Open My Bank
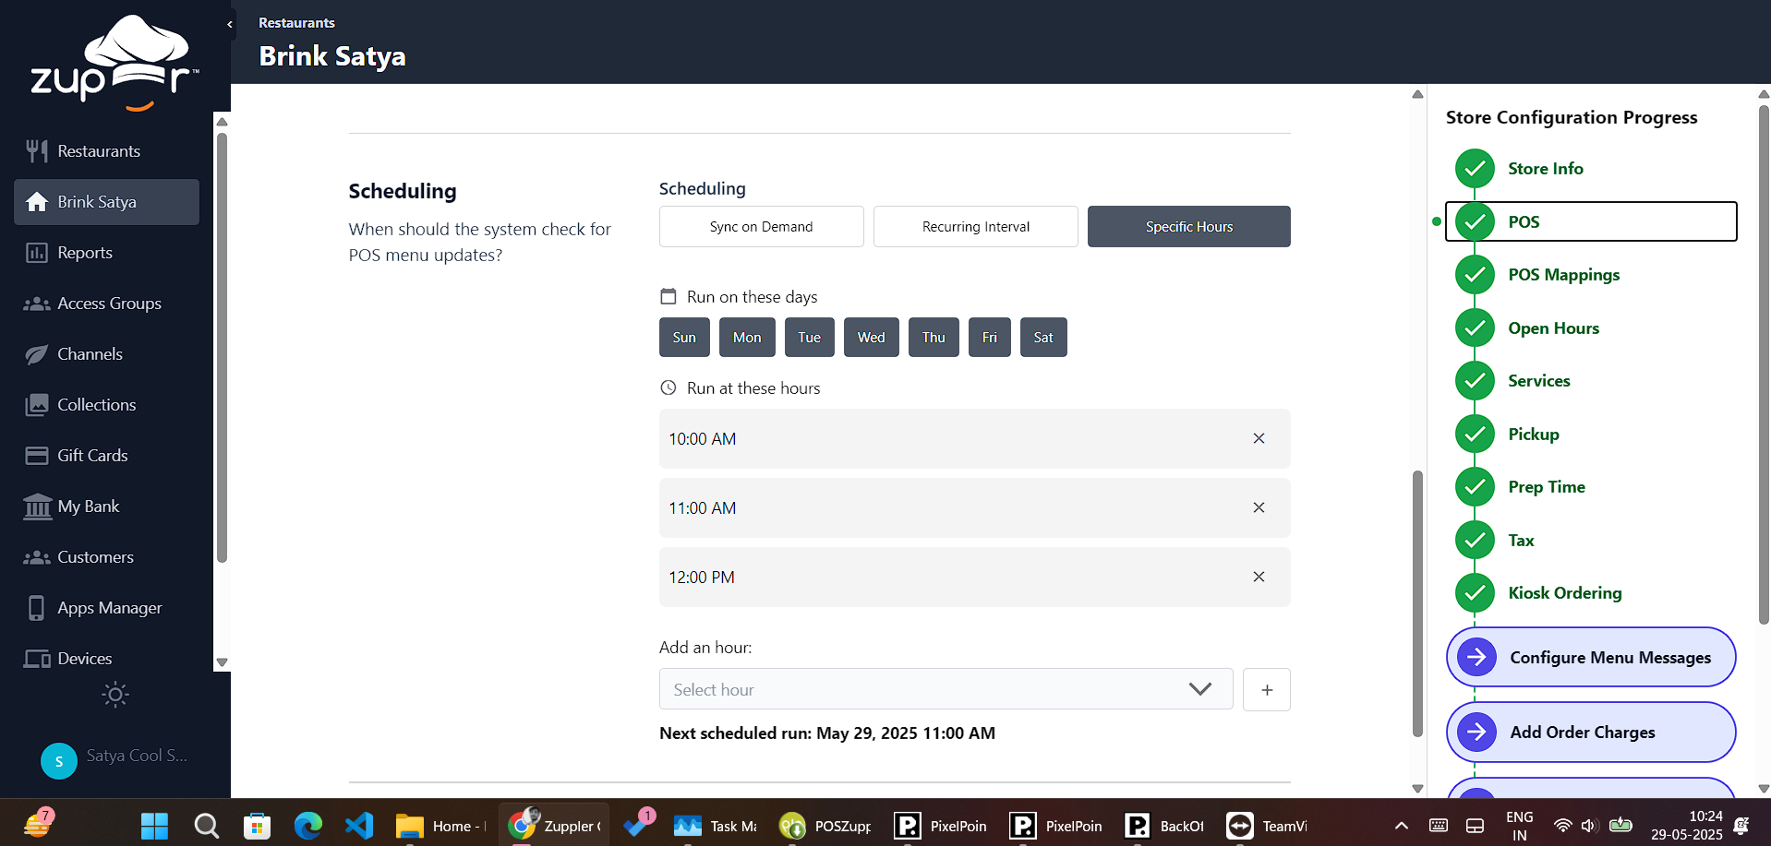 106,506
